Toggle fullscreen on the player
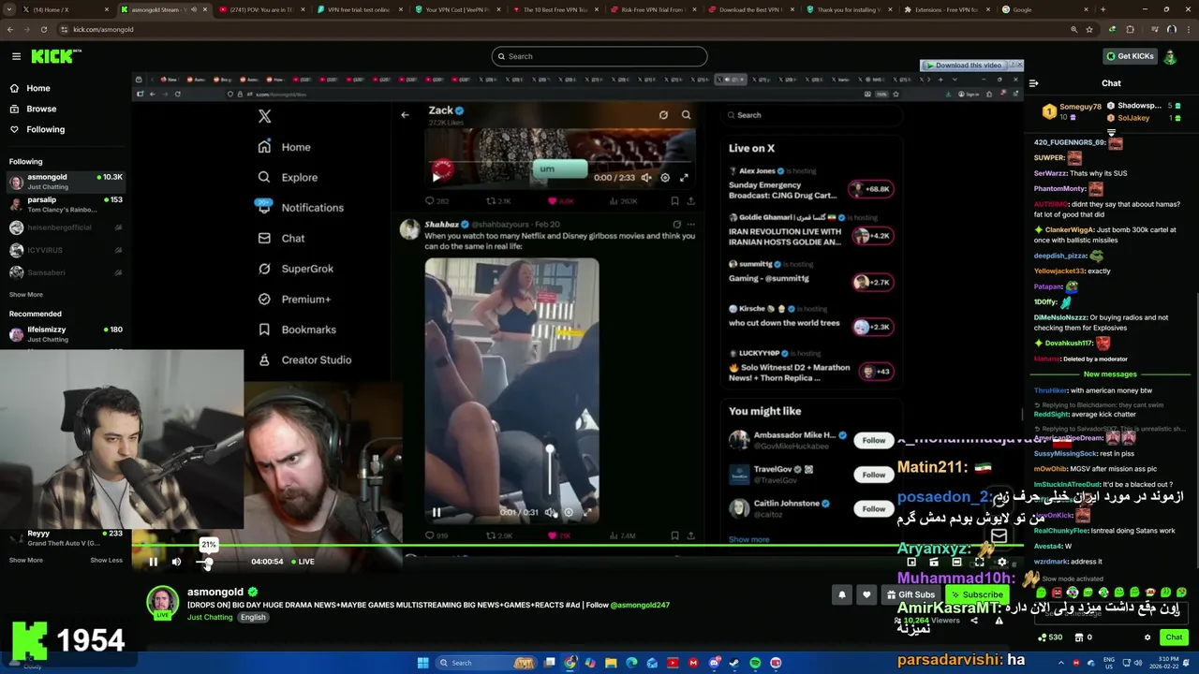This screenshot has height=674, width=1199. [979, 562]
